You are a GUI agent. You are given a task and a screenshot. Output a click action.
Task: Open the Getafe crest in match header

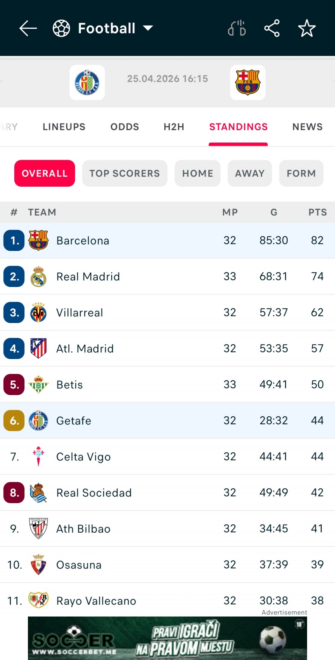(x=87, y=82)
